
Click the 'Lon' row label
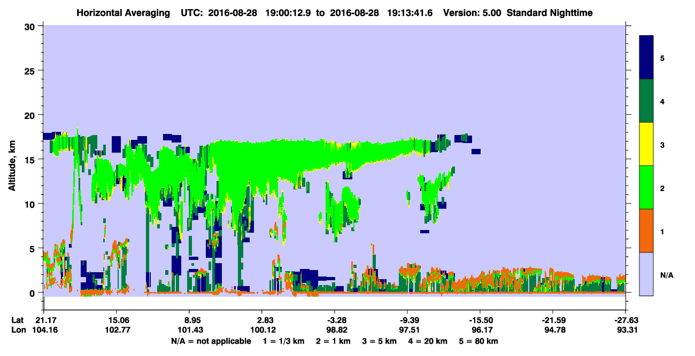click(x=18, y=330)
